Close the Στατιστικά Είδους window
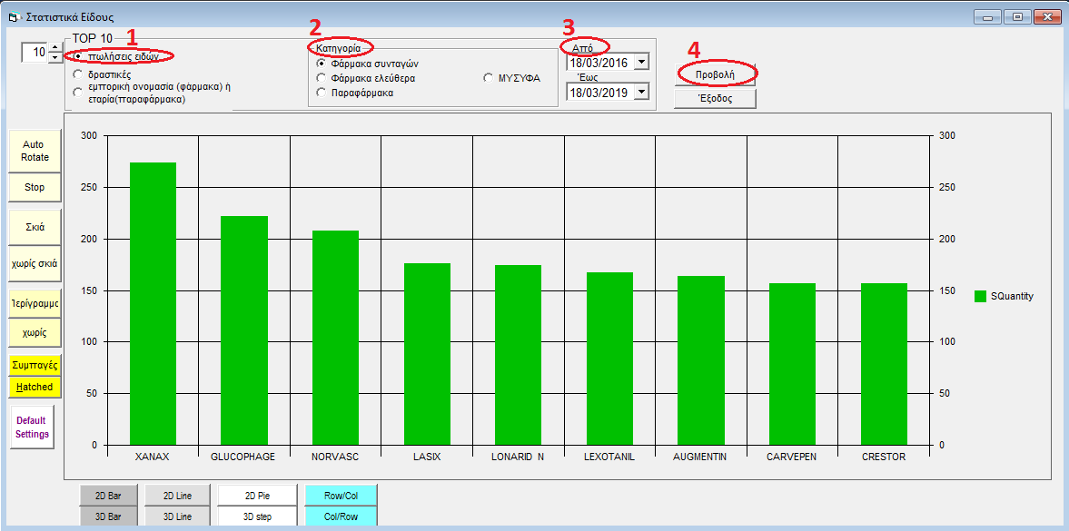This screenshot has height=531, width=1069. click(x=1046, y=16)
